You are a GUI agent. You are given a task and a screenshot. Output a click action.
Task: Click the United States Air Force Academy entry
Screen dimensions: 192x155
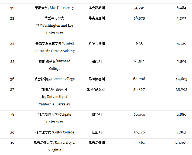[x=54, y=47]
